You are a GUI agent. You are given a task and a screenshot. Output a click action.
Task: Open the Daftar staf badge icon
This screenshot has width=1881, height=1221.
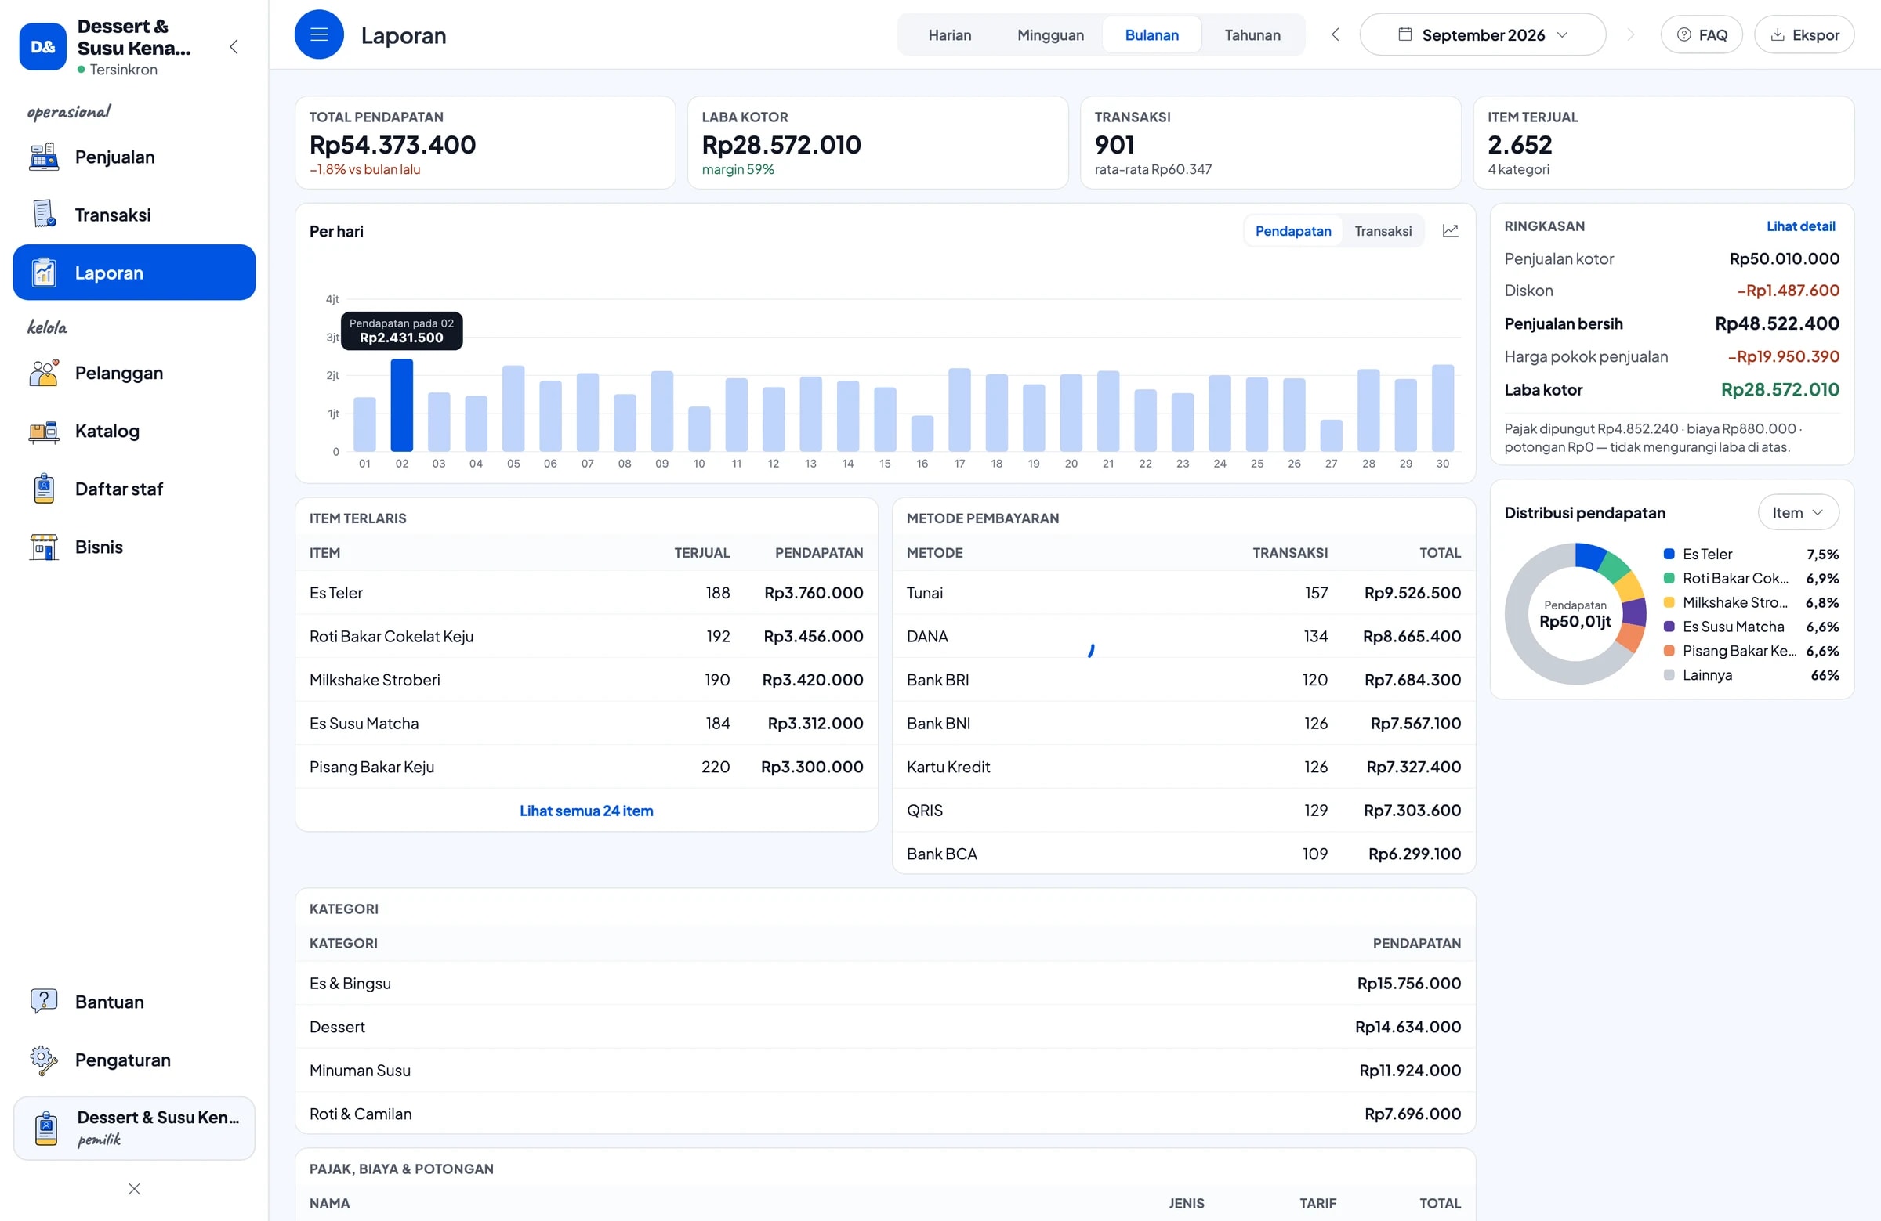tap(43, 489)
